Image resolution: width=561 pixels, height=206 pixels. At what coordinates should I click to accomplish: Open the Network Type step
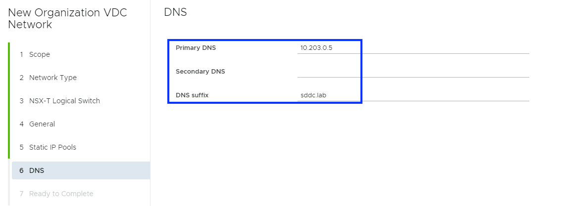52,78
